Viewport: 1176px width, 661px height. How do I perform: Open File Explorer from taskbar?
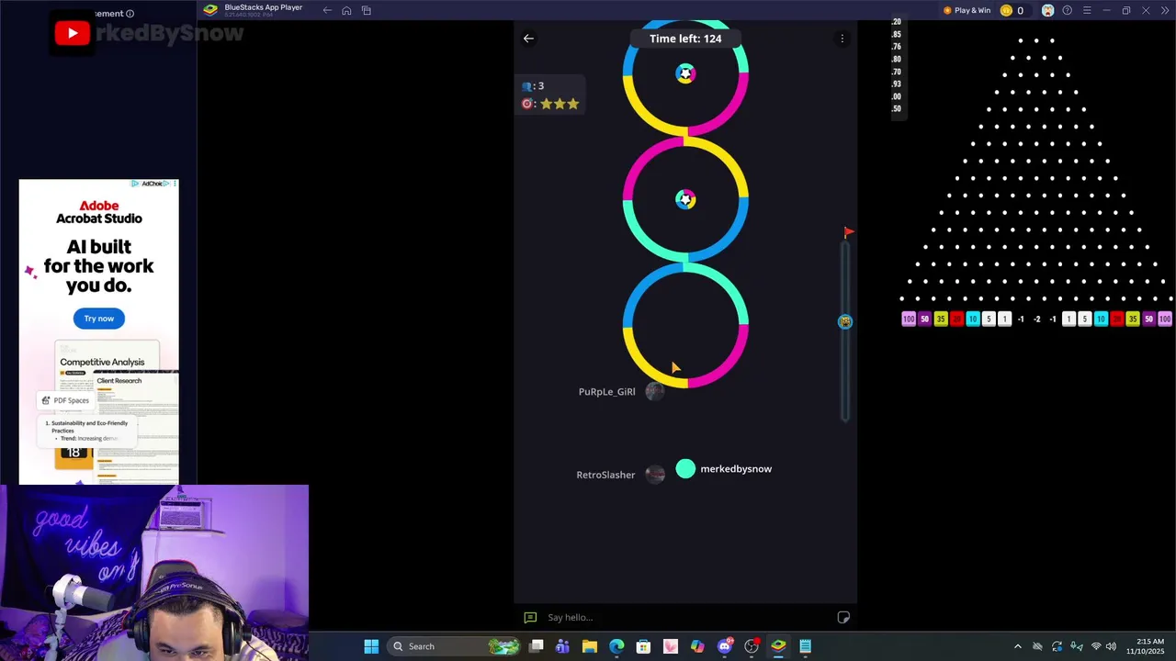pos(590,646)
